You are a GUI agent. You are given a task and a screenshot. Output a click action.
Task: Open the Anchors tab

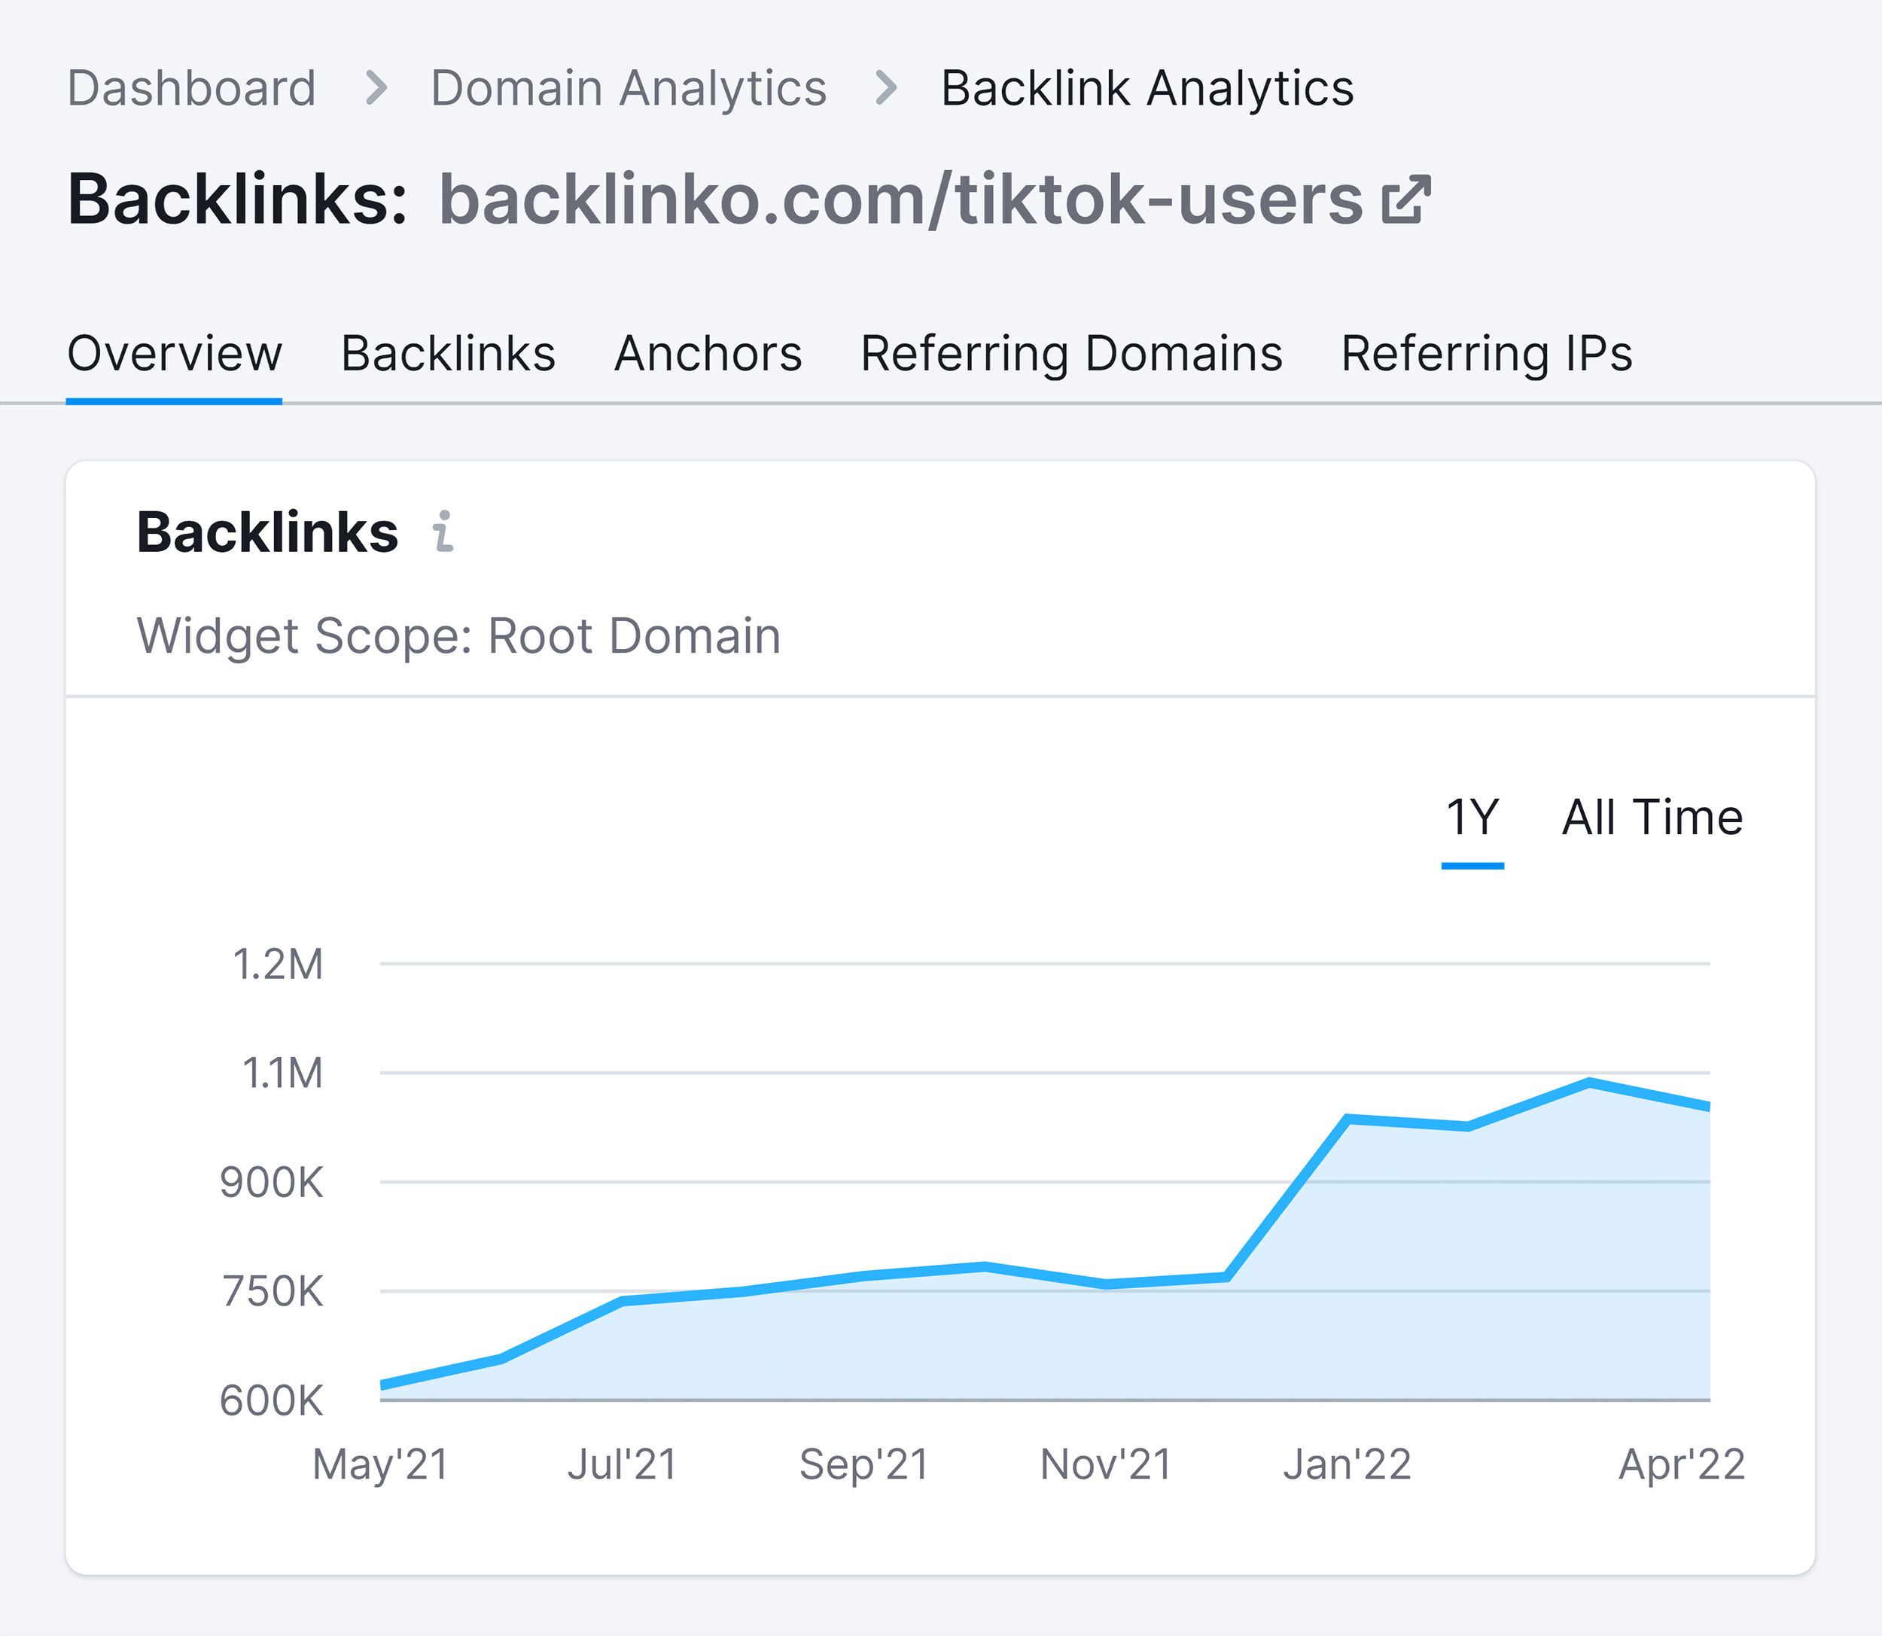[x=708, y=354]
